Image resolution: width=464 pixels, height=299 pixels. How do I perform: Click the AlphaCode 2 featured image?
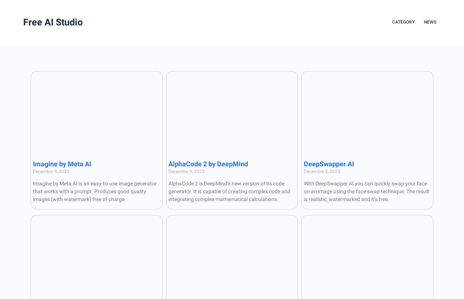tap(232, 112)
